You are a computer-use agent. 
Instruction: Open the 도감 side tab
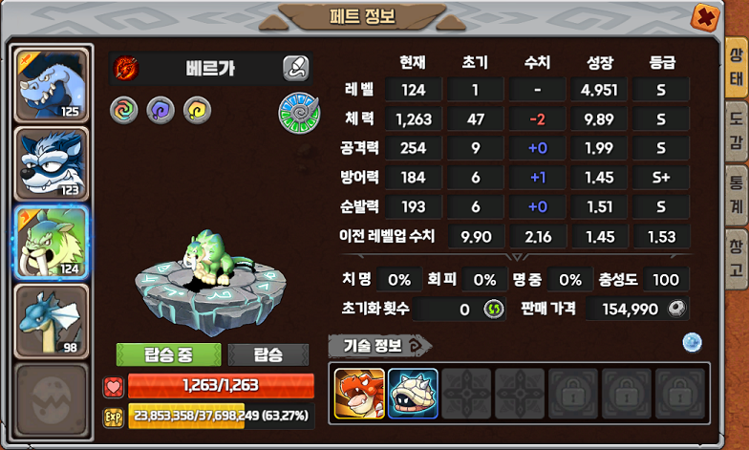[736, 130]
